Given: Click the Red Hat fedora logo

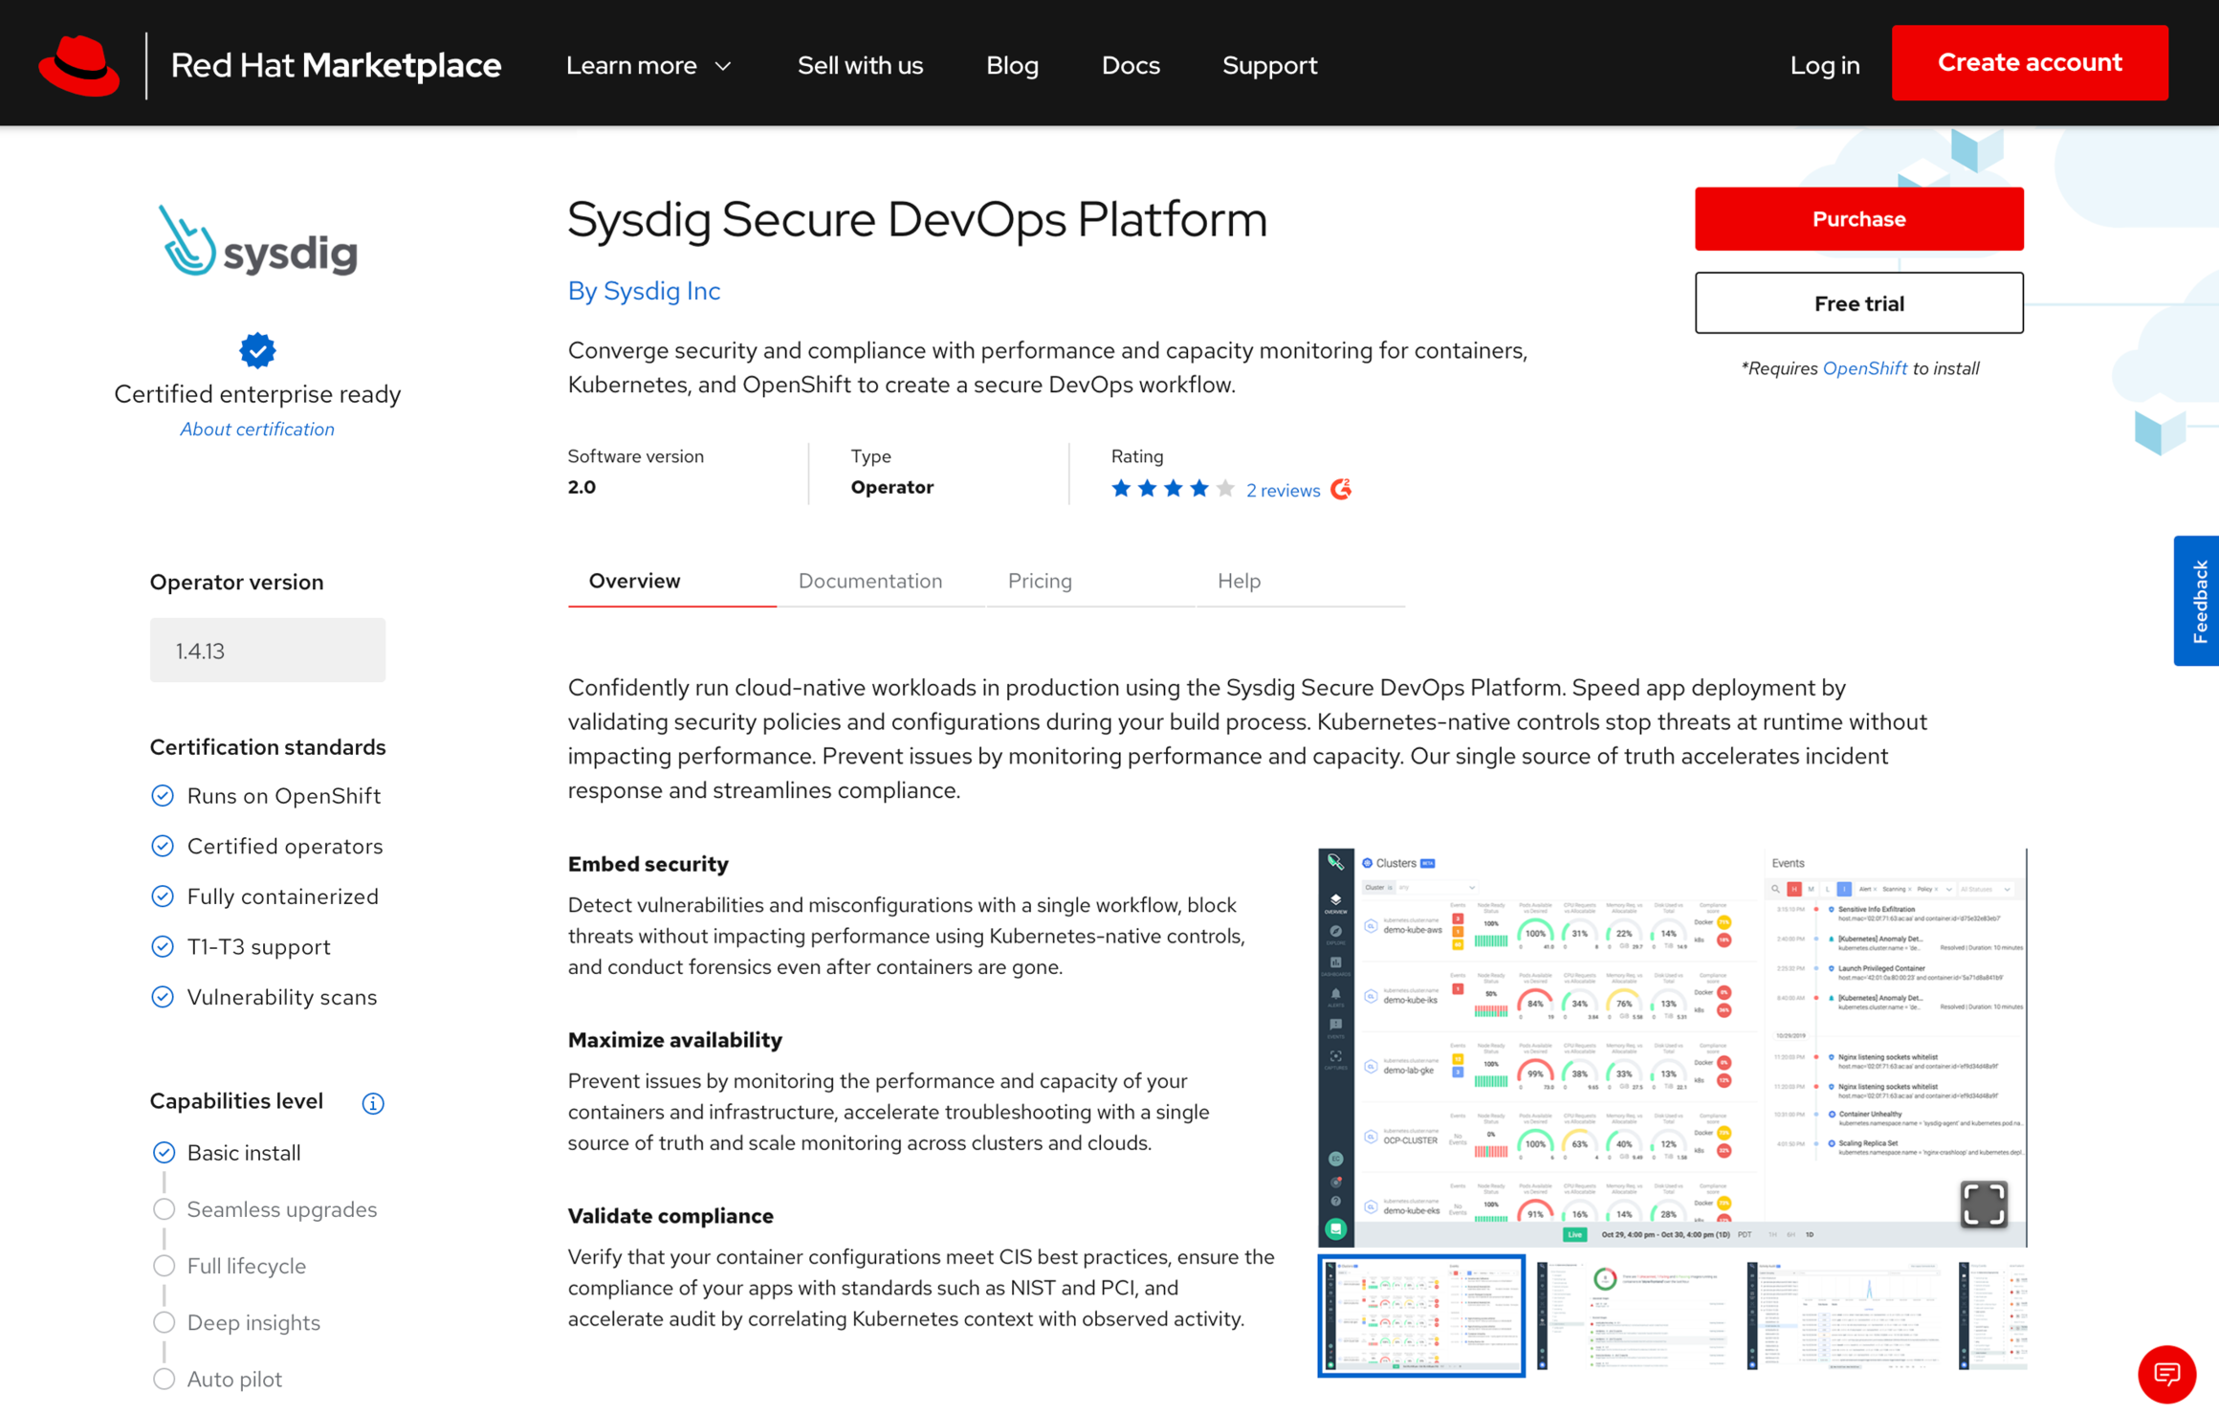Looking at the screenshot, I should [x=79, y=65].
